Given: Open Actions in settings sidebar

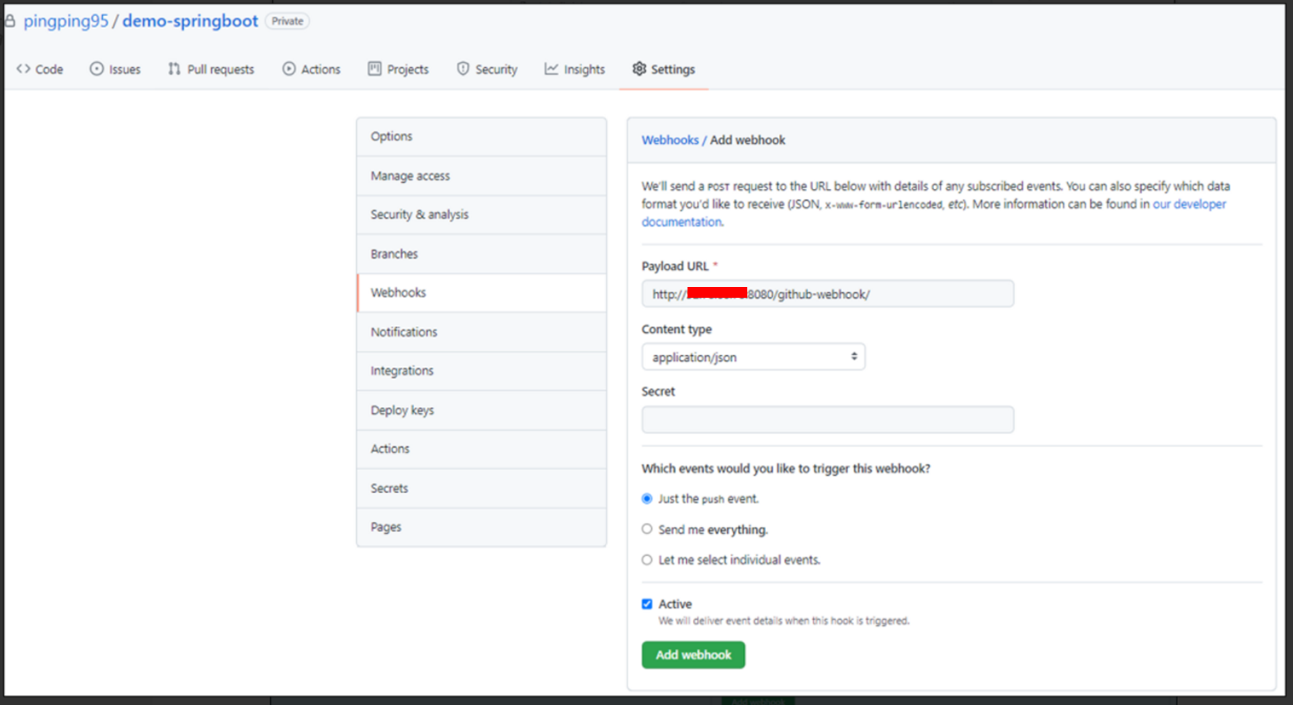Looking at the screenshot, I should click(482, 449).
